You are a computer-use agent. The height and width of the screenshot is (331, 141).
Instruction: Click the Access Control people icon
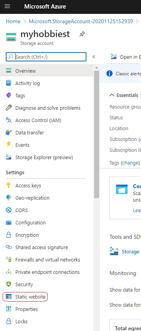(x=8, y=121)
